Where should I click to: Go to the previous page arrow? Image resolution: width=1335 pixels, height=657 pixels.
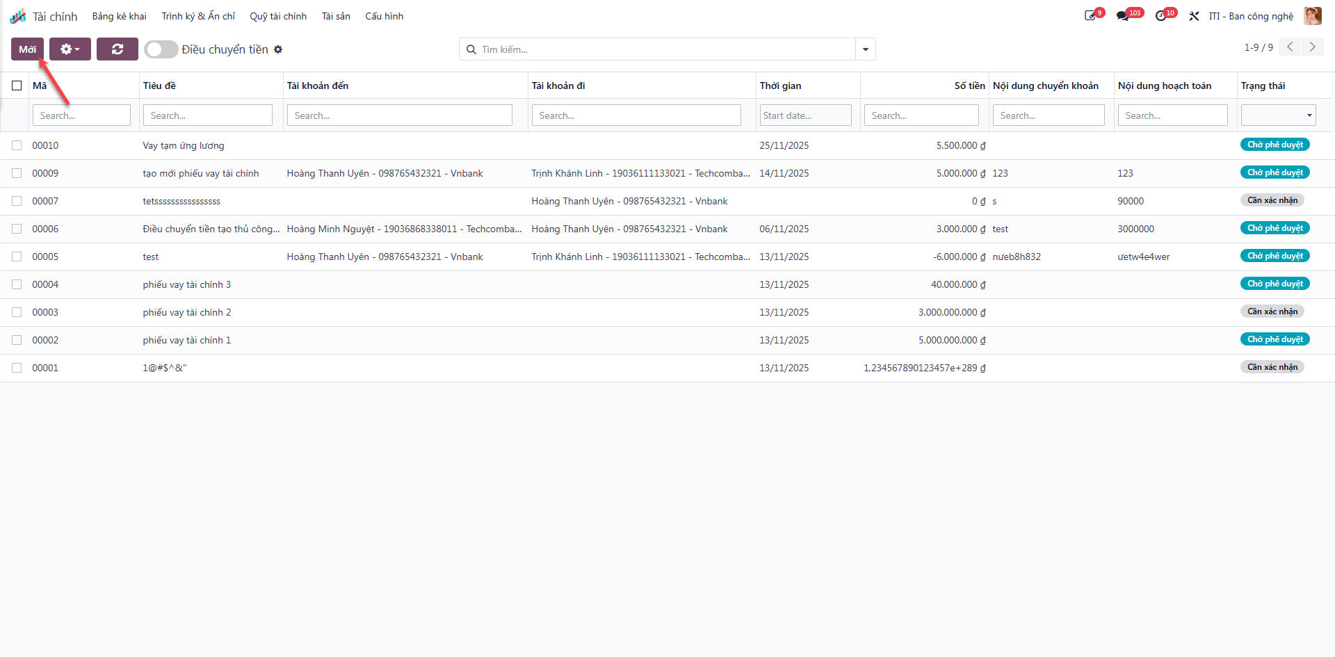coord(1290,47)
